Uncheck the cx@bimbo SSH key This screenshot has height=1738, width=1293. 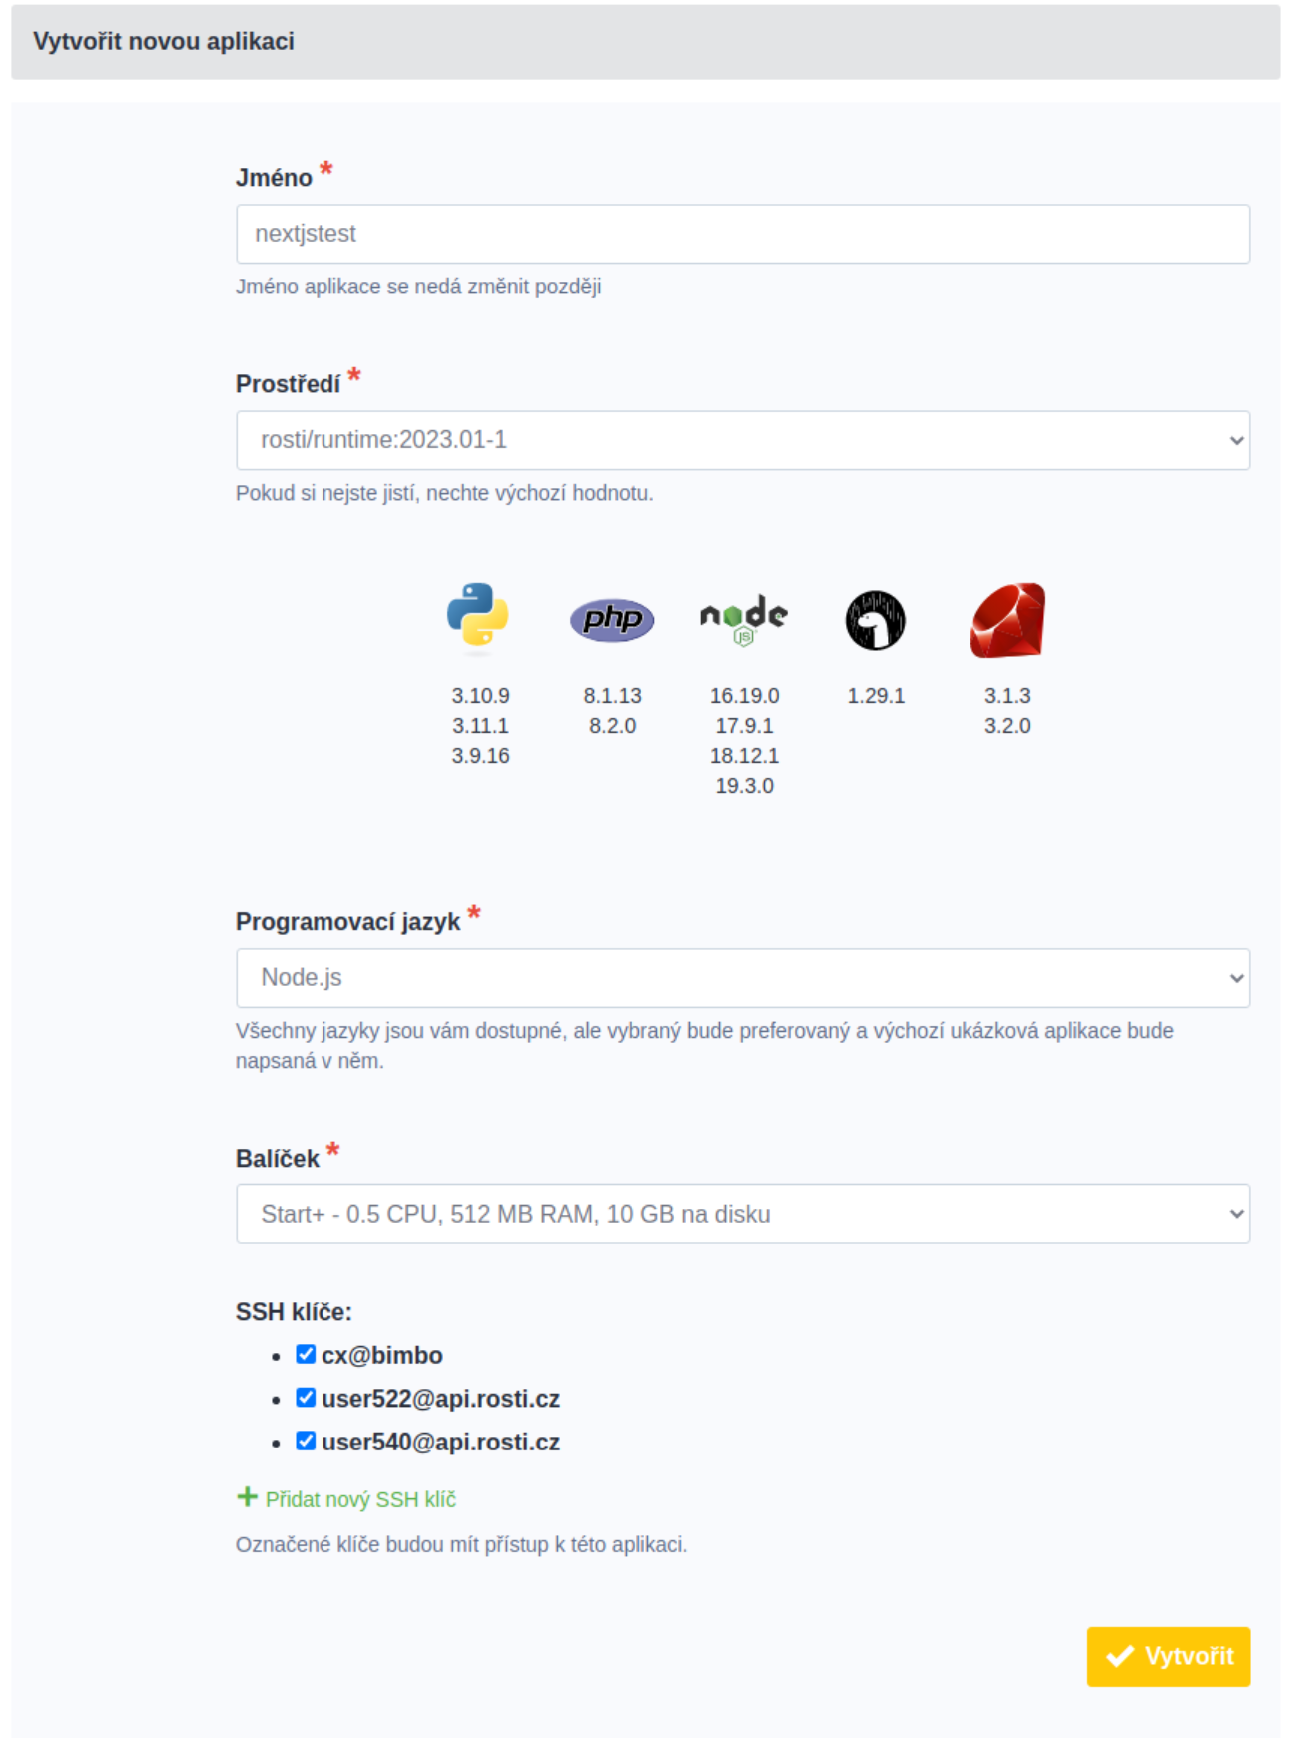[306, 1355]
